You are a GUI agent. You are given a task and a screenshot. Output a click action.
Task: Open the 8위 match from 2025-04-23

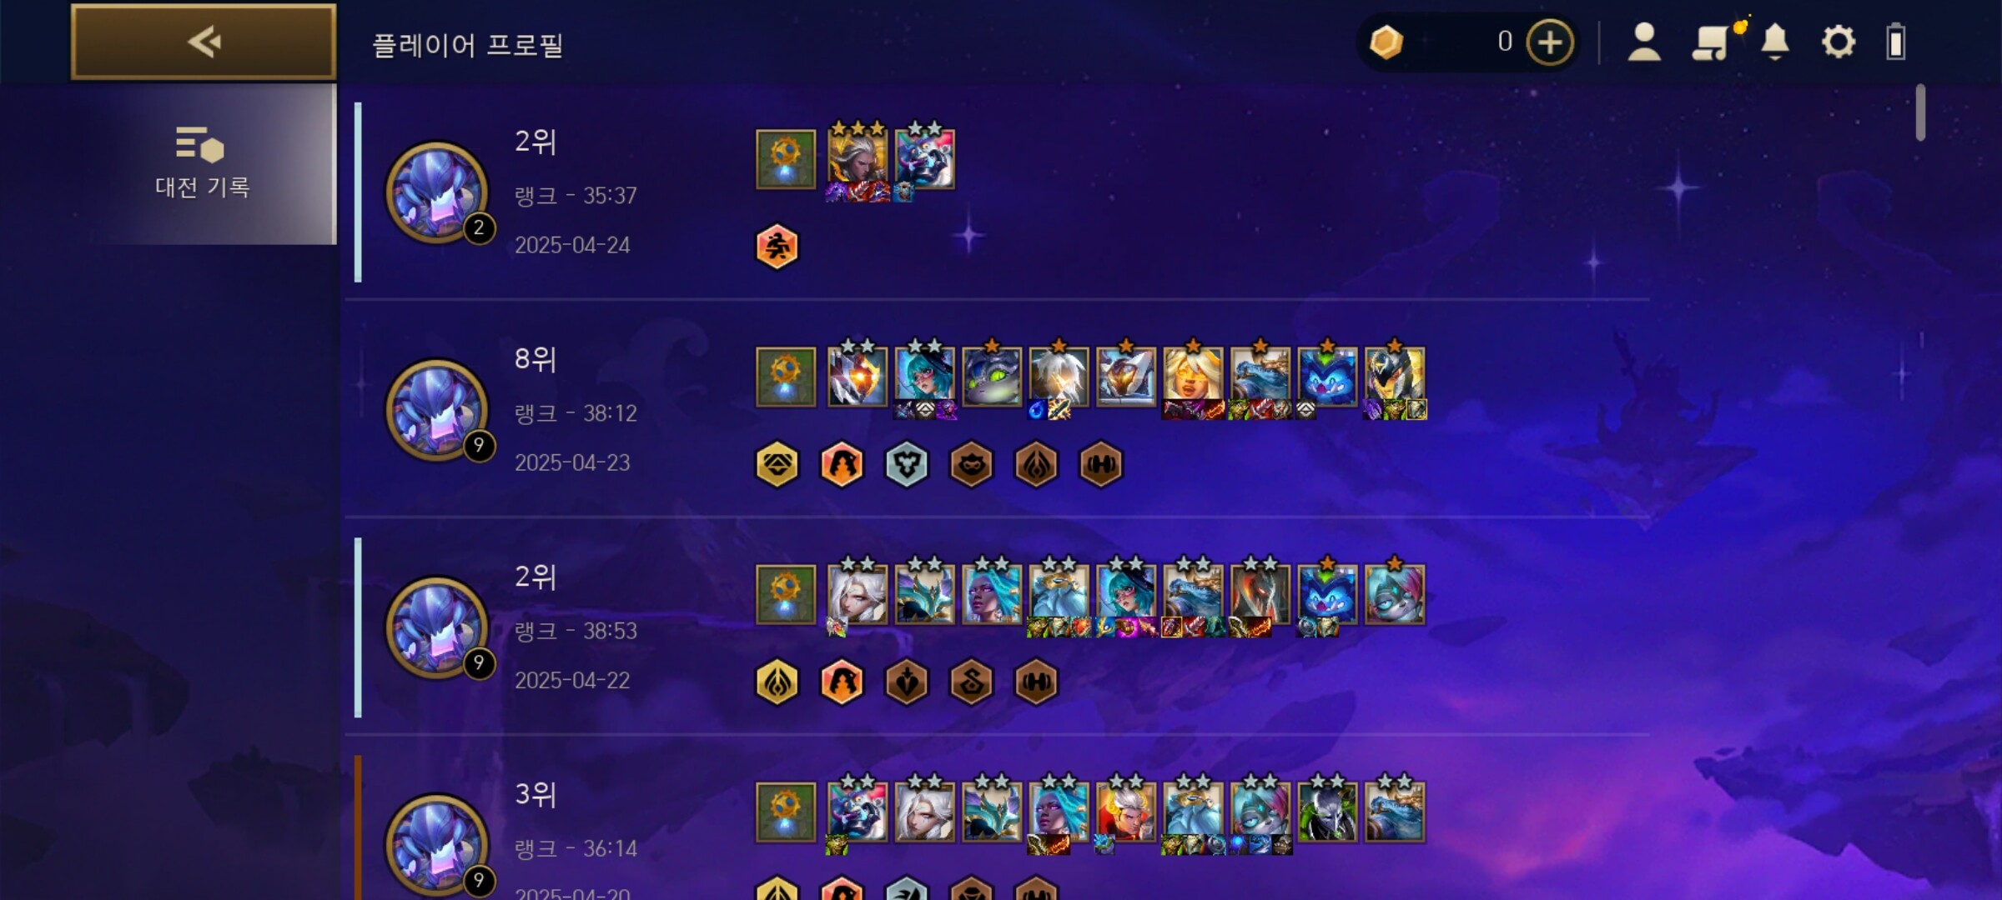pos(997,410)
